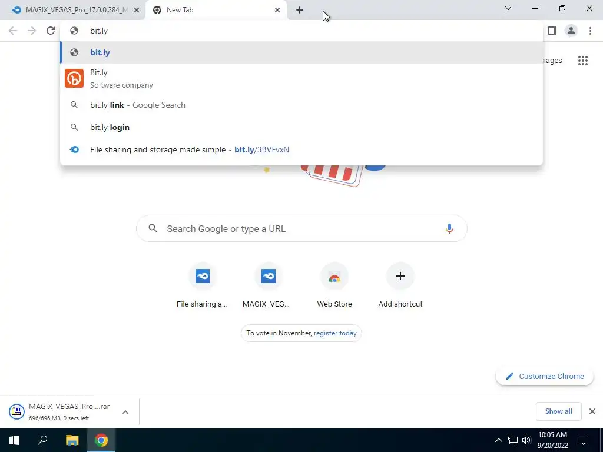
Task: Expand the download item options chevron
Action: 125,412
